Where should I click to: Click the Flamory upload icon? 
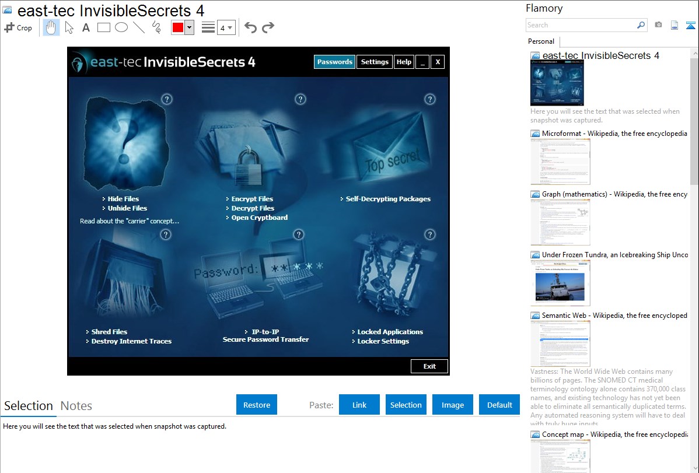(x=690, y=26)
